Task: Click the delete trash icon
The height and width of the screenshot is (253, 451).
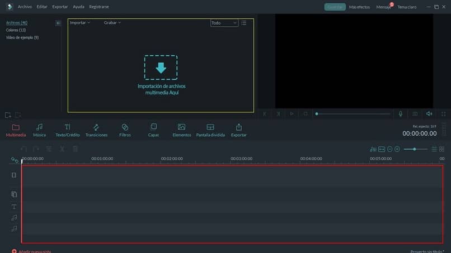Action: tap(75, 149)
